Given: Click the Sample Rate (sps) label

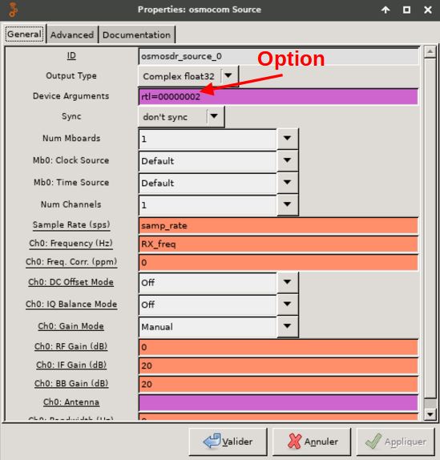Looking at the screenshot, I should [x=71, y=225].
